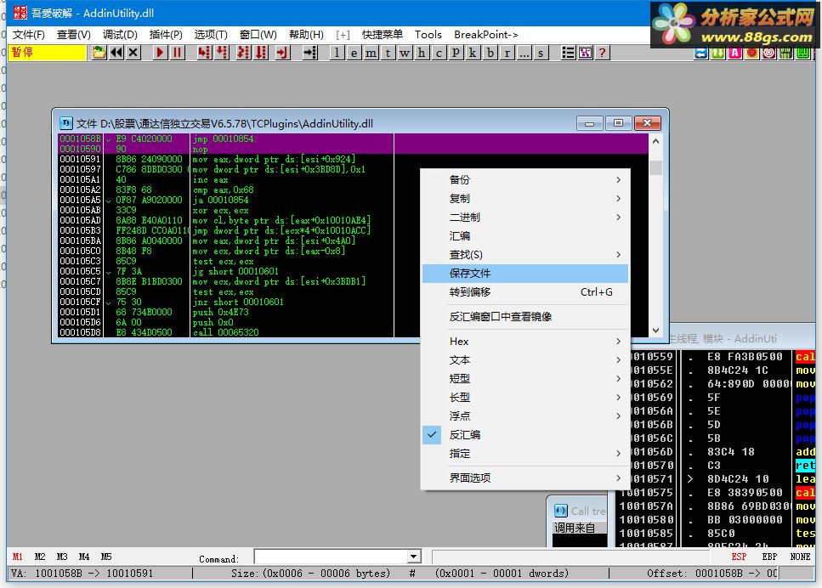Click the Trace into icon
Viewport: 822px width, 588px height.
click(243, 53)
